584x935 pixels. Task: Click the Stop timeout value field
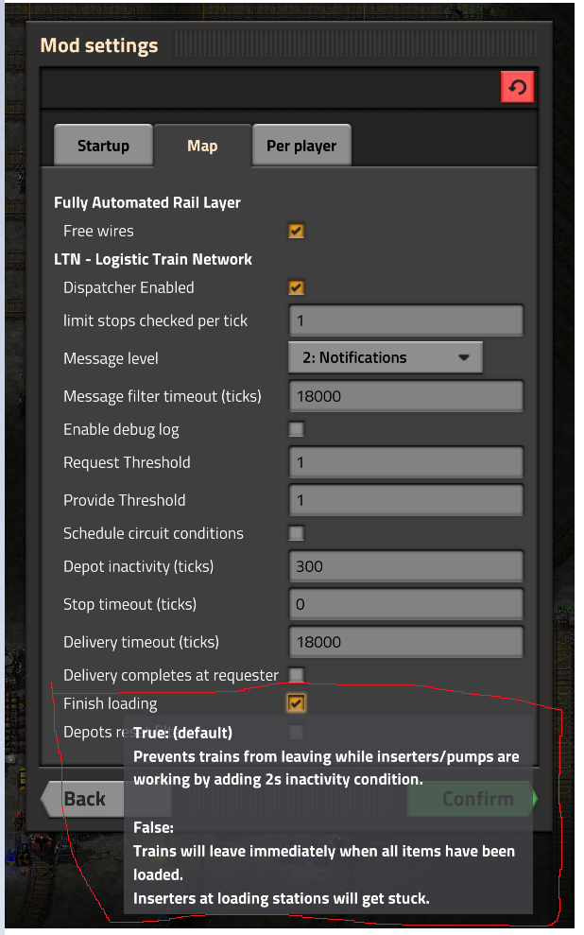(404, 604)
